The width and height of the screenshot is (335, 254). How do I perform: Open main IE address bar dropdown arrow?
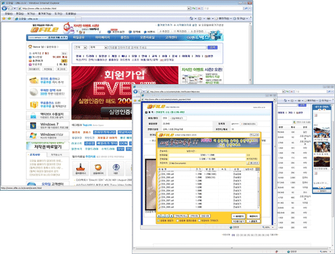click(189, 8)
